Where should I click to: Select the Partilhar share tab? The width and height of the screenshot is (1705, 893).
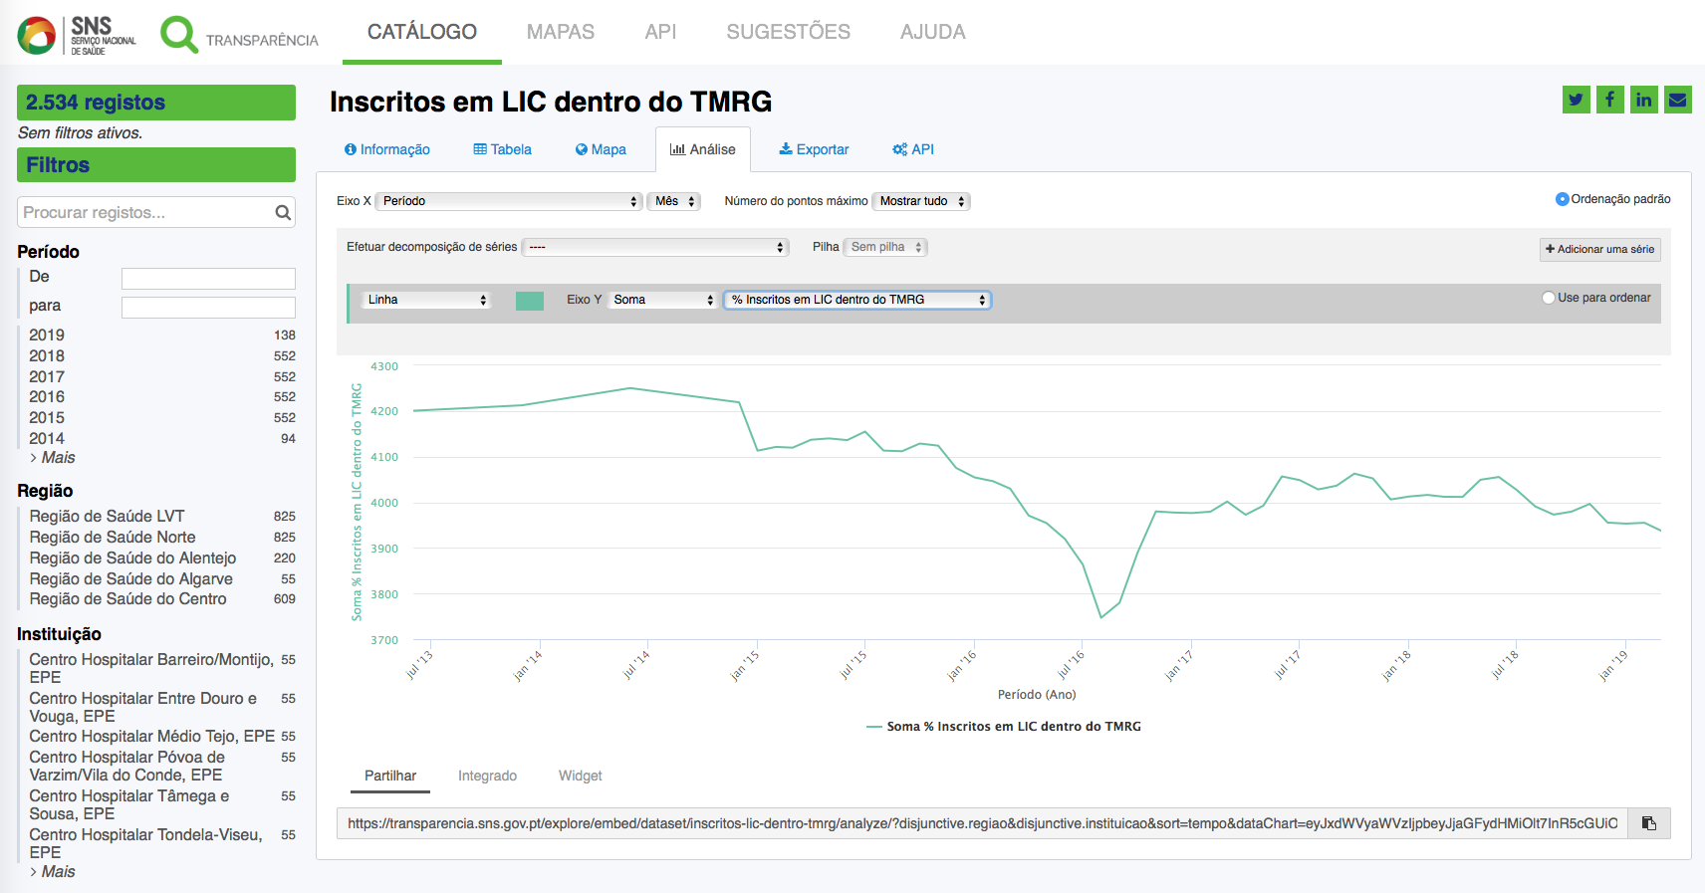390,777
